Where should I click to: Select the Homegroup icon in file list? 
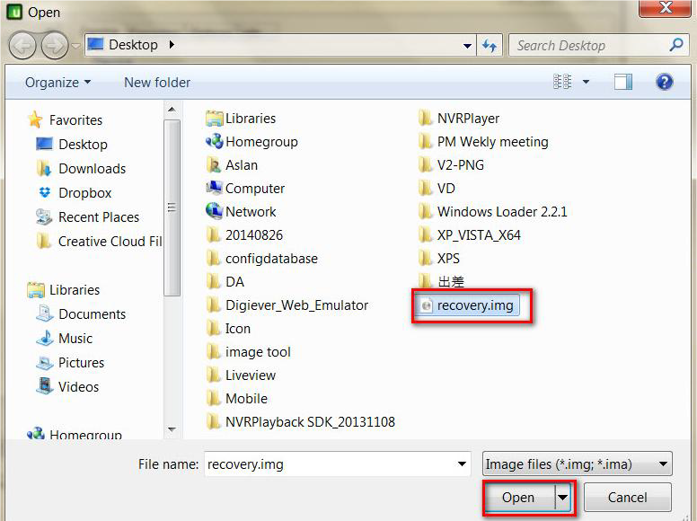pos(215,141)
